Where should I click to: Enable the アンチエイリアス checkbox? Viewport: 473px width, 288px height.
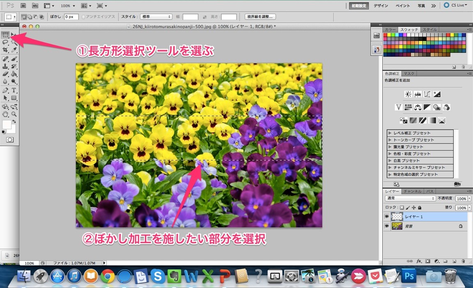[x=84, y=16]
